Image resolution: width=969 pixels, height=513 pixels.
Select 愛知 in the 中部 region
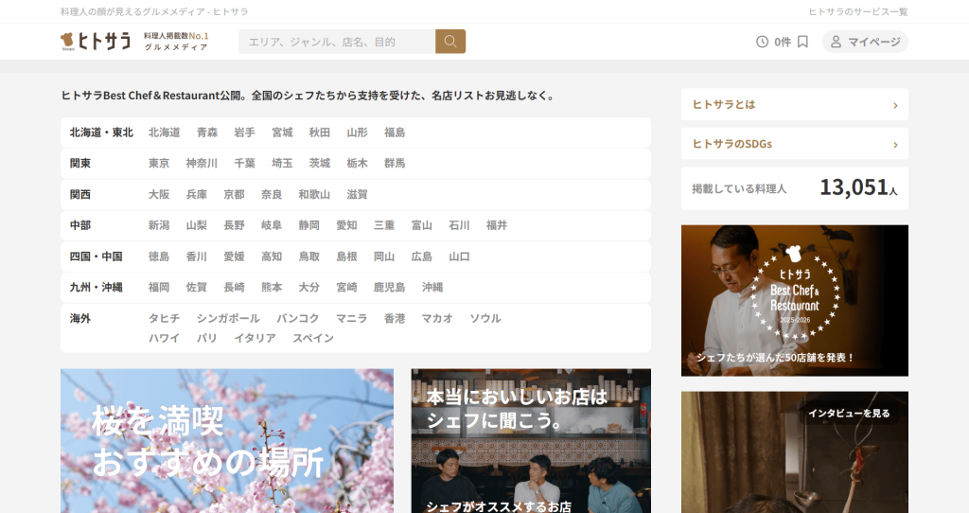pyautogui.click(x=346, y=225)
